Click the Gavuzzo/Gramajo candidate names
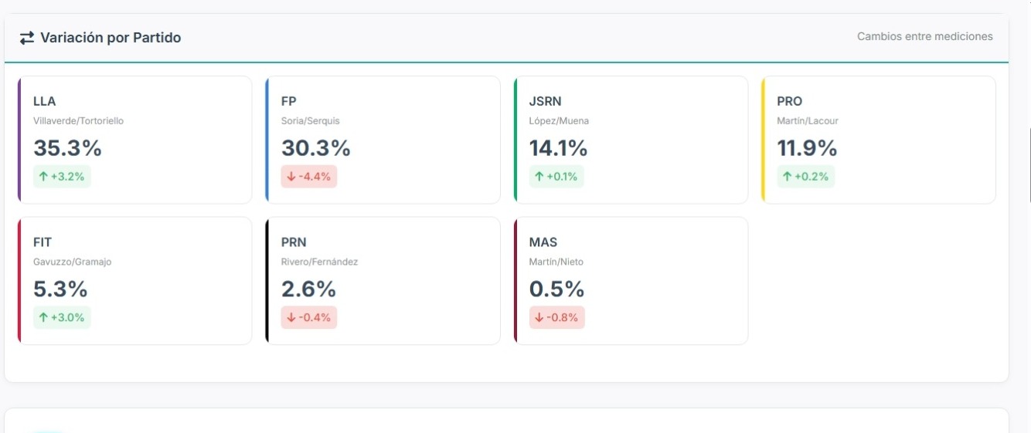1031x433 pixels. (73, 262)
